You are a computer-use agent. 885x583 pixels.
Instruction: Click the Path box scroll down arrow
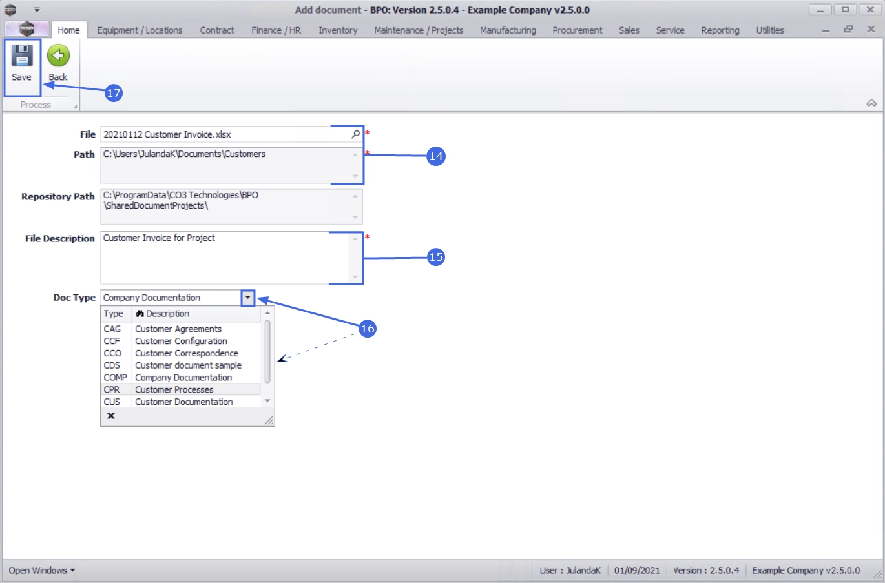coord(355,176)
